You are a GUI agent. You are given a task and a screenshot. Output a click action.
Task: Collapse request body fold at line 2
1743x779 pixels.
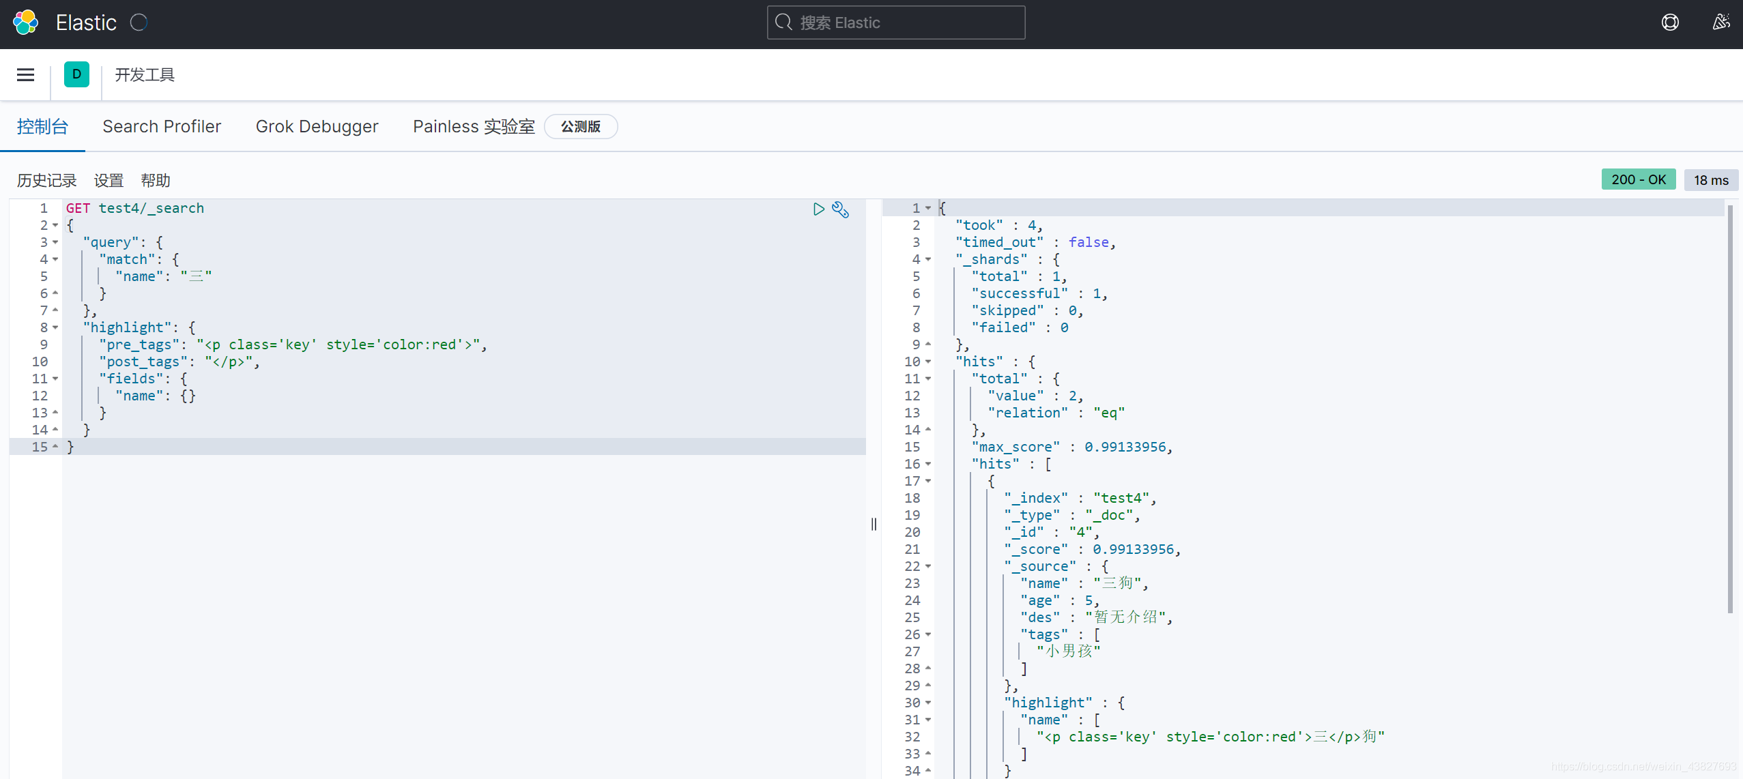[x=55, y=225]
